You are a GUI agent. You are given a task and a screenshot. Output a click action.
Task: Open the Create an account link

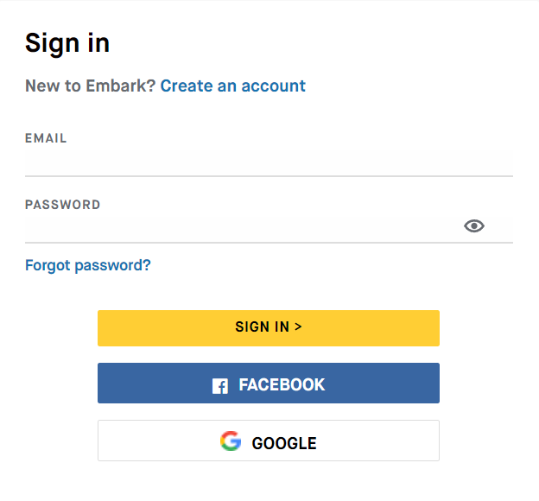tap(232, 86)
